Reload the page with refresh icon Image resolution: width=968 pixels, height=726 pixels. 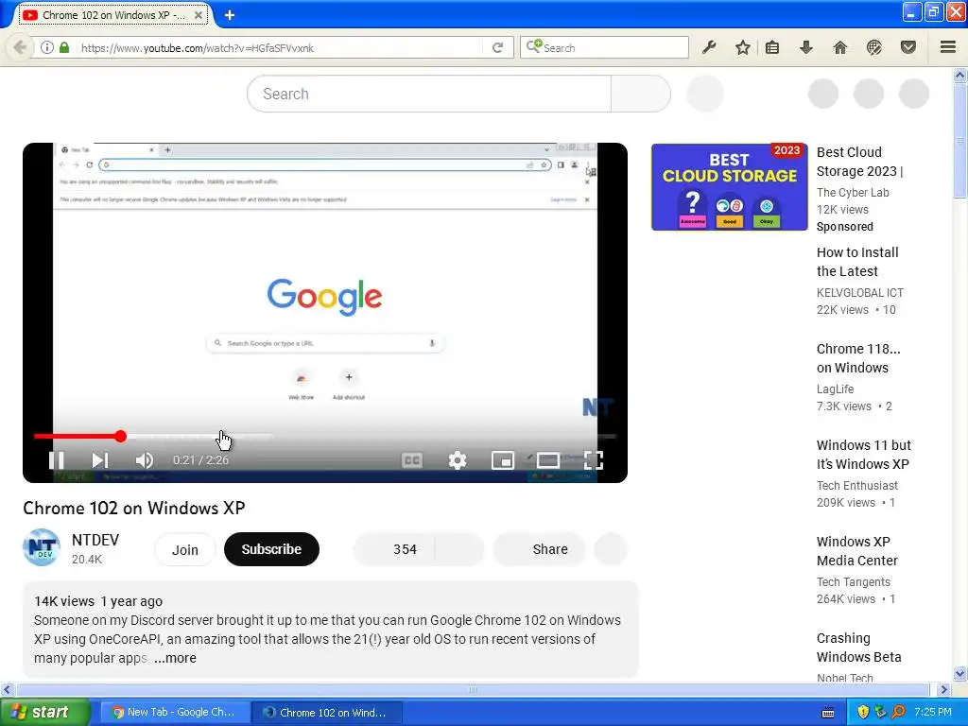[x=497, y=47]
